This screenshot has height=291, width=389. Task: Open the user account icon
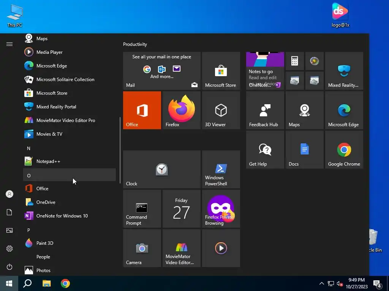click(x=9, y=194)
